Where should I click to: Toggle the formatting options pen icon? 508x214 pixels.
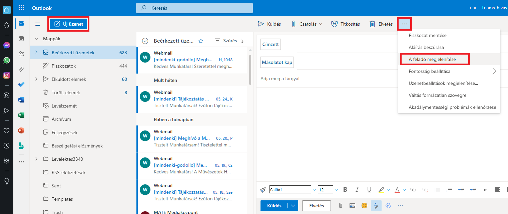(x=376, y=205)
